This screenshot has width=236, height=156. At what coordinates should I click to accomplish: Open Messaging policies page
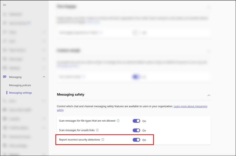click(20, 85)
